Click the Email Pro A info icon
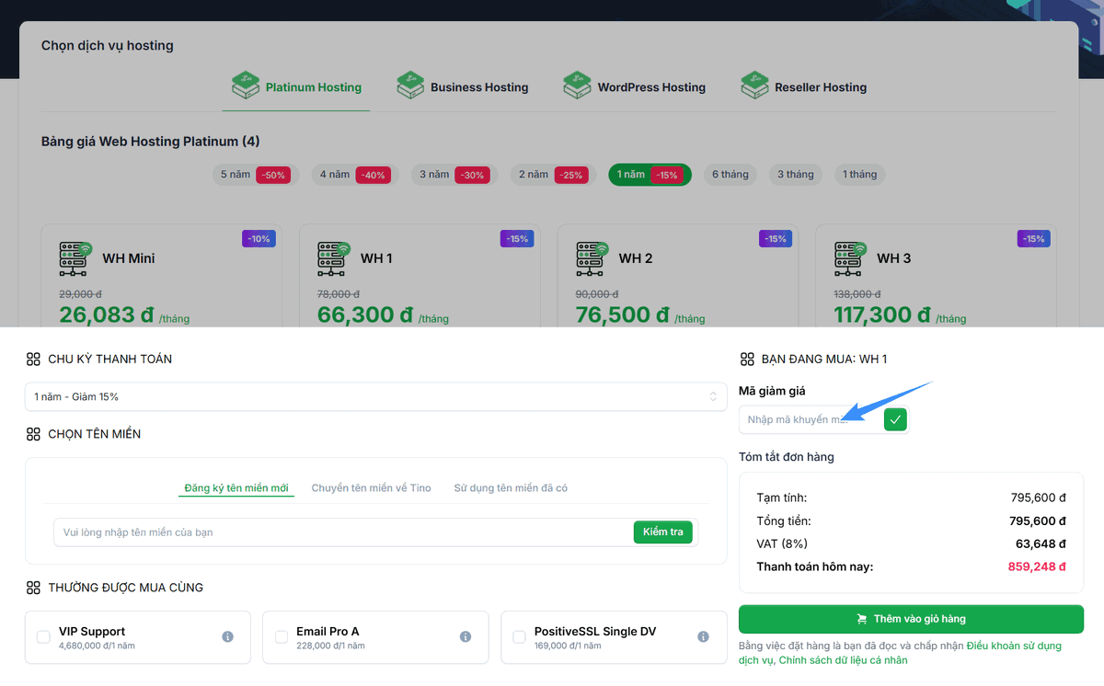The width and height of the screenshot is (1104, 686). [x=466, y=637]
